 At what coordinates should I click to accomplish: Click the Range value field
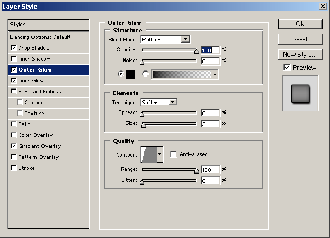coord(211,170)
